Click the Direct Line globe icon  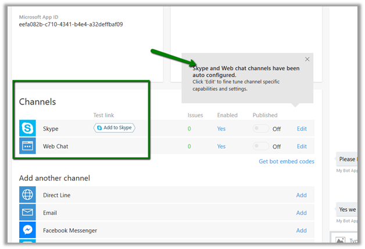(27, 195)
